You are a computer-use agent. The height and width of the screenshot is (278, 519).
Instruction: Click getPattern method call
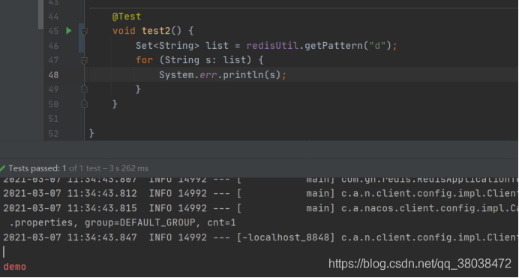[333, 45]
